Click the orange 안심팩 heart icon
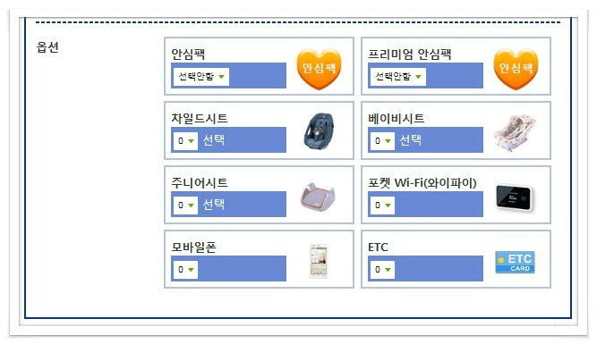This screenshot has height=344, width=597. pos(319,69)
